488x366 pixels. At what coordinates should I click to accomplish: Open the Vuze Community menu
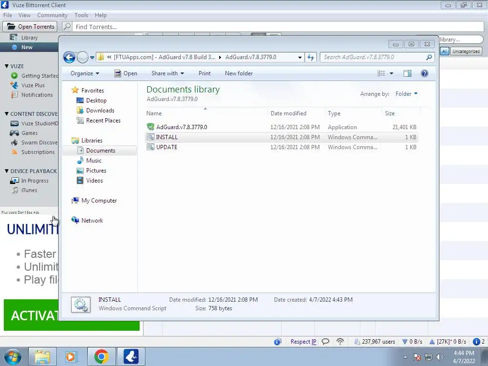pyautogui.click(x=52, y=15)
